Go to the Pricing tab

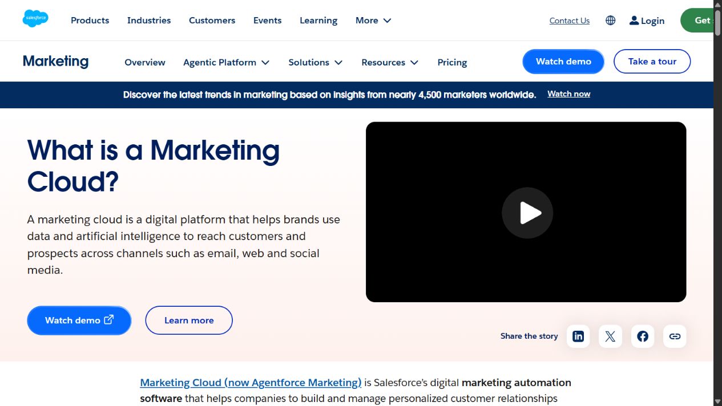(452, 62)
